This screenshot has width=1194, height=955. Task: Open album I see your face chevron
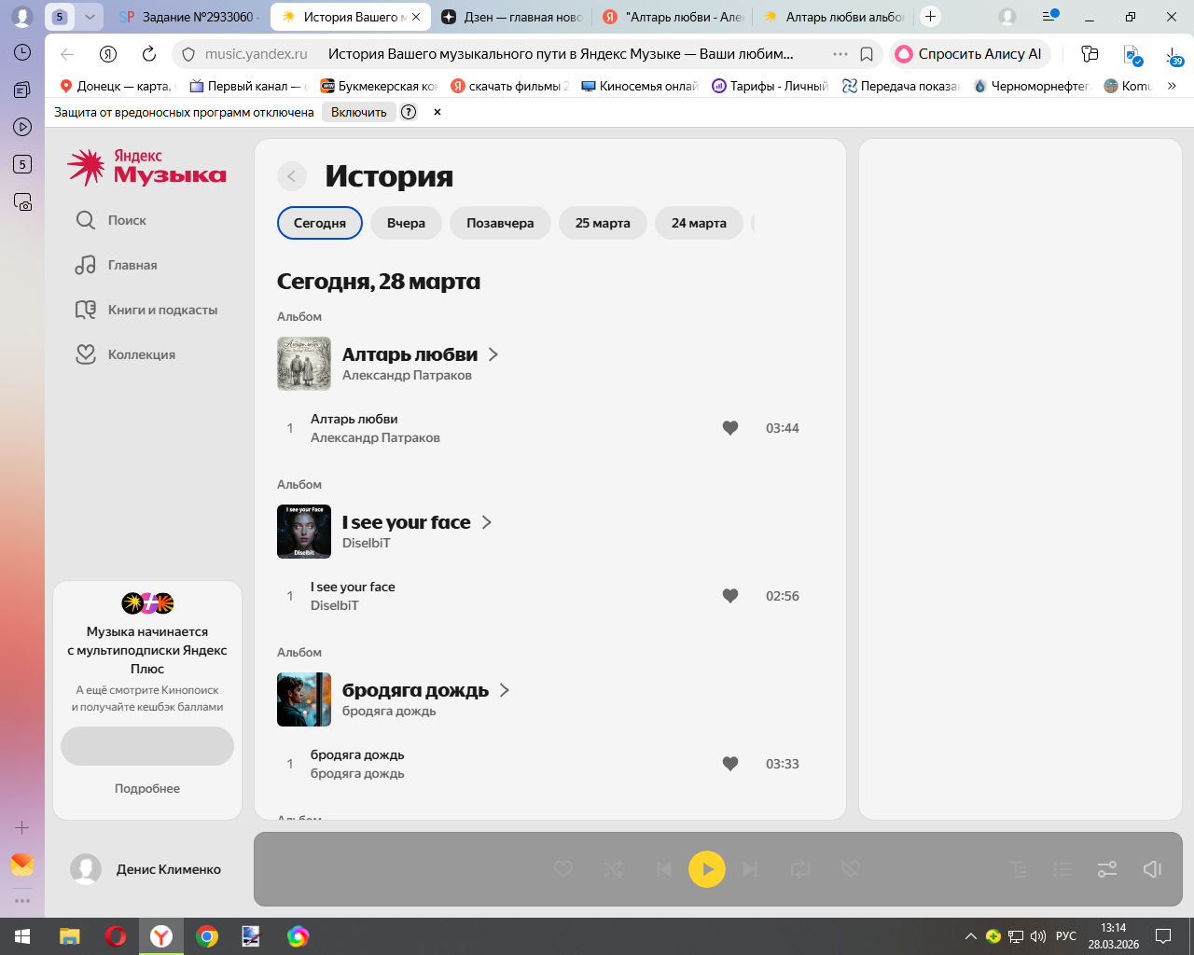486,522
